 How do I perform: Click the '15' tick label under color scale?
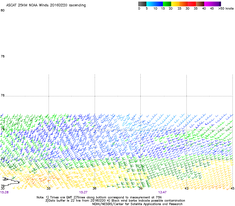[163, 9]
